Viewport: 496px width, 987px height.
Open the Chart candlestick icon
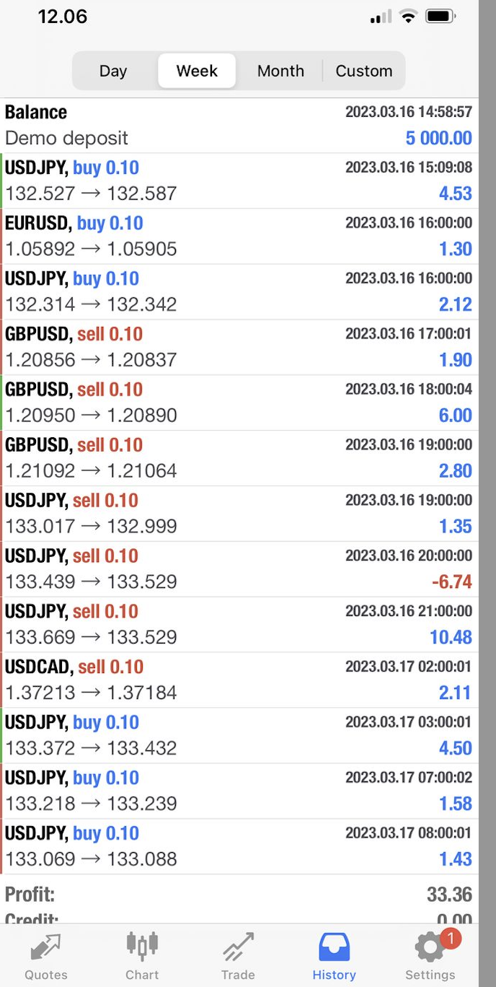(142, 945)
